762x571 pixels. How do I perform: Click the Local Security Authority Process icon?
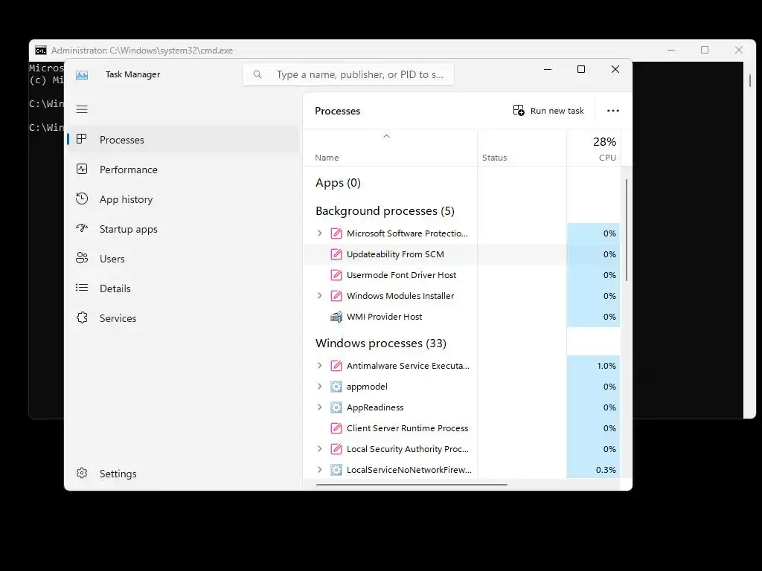point(336,449)
